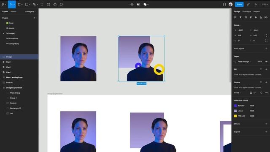Viewport: 270px width, 152px height.
Task: Click the Align right icon
Action: pos(246,17)
